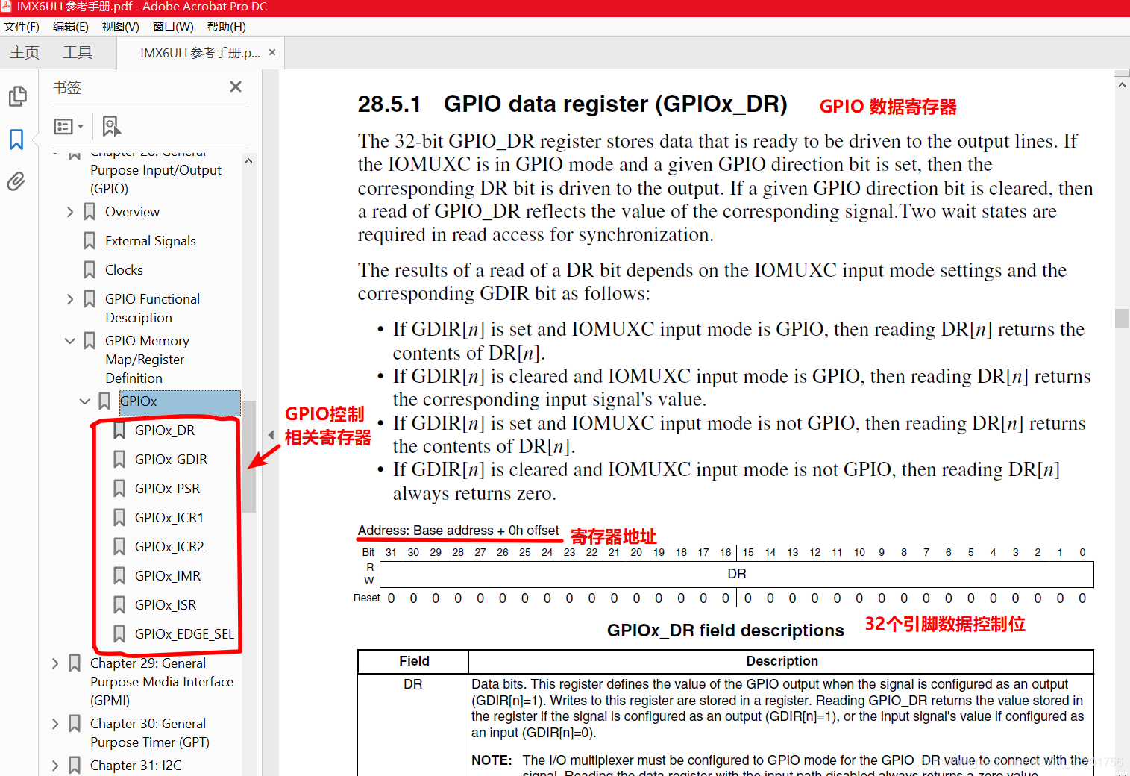The width and height of the screenshot is (1130, 776).
Task: Expand Chapter 29 GPMI bookmark
Action: point(55,663)
